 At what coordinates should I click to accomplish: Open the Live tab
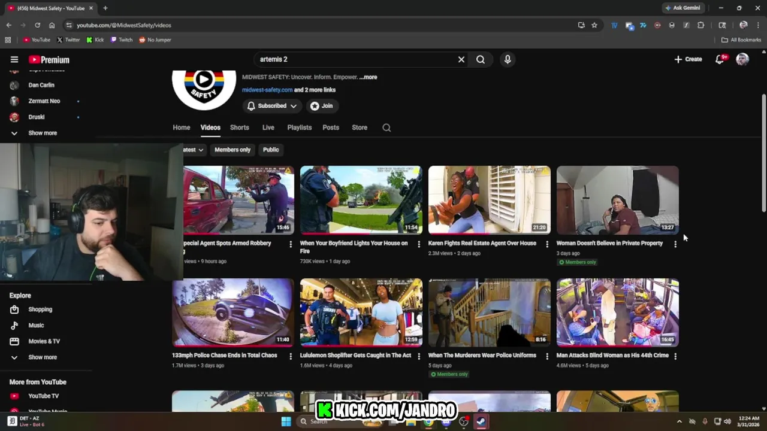tap(268, 128)
